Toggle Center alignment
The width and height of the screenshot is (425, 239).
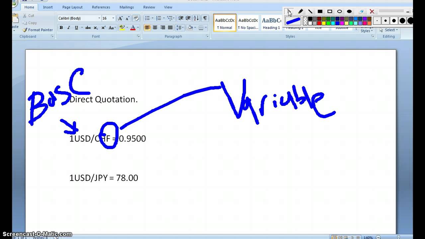[155, 28]
